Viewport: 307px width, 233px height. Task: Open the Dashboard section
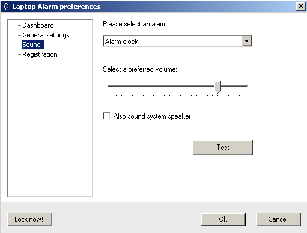[38, 25]
